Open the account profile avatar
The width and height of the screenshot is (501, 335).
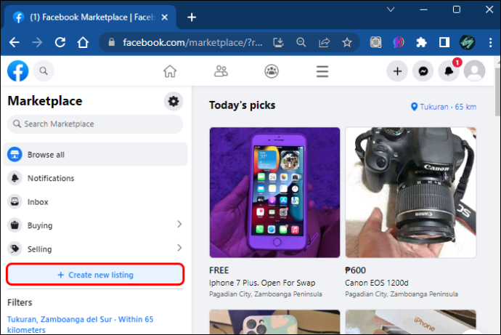pyautogui.click(x=474, y=71)
